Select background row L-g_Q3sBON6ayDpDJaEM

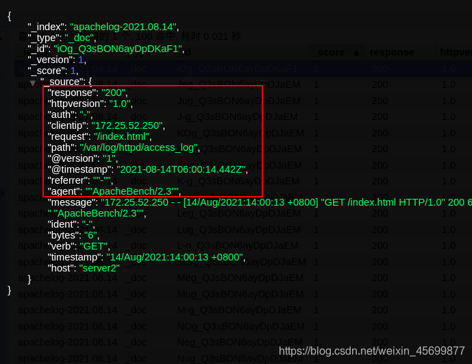tap(243, 245)
